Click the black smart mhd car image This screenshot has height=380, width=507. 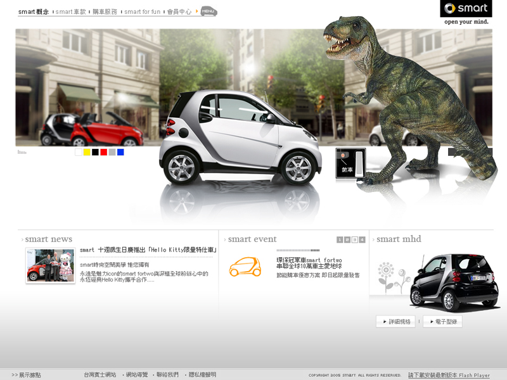pos(454,282)
